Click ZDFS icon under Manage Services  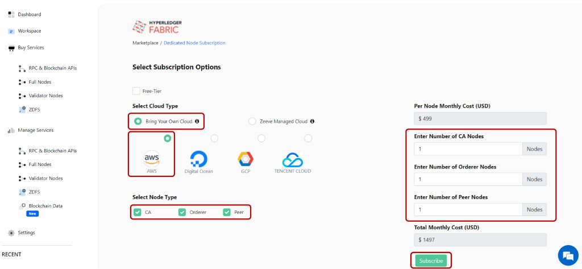(x=22, y=192)
